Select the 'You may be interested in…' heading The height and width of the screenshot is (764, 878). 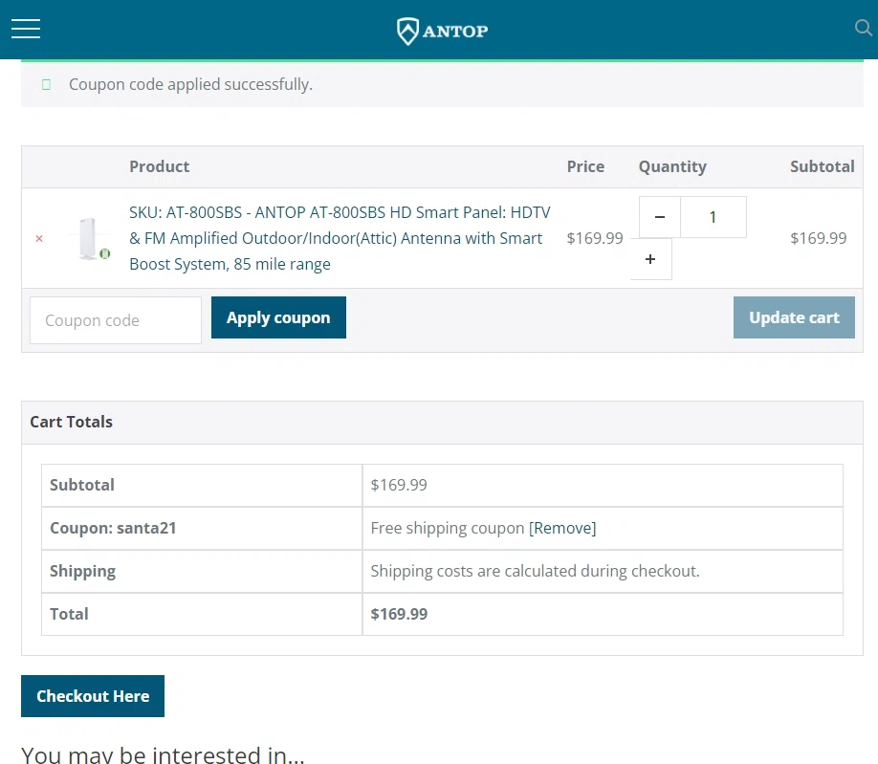pos(163,754)
